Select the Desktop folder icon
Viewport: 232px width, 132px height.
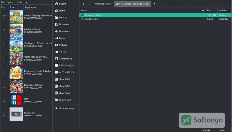point(56,18)
